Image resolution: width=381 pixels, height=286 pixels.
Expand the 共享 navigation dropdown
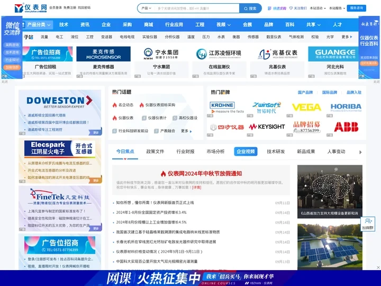tap(313, 24)
